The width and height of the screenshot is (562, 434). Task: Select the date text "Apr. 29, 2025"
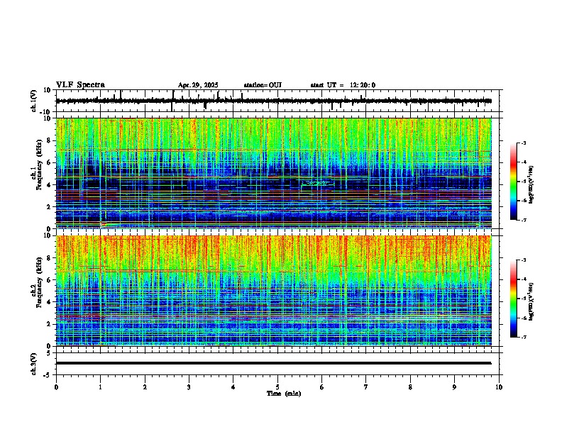click(198, 85)
